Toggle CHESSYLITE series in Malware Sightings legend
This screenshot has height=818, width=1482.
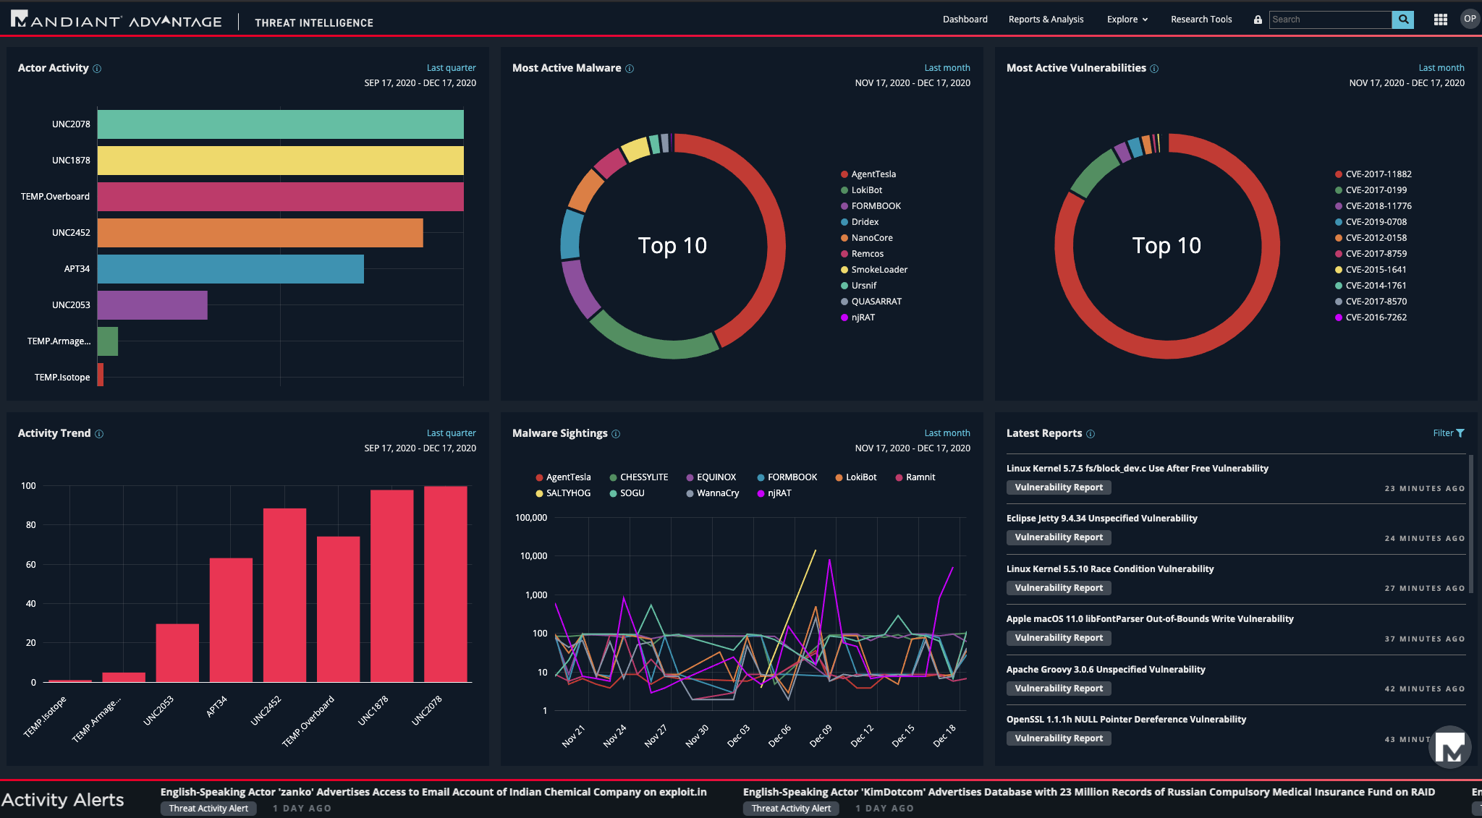[x=639, y=477]
